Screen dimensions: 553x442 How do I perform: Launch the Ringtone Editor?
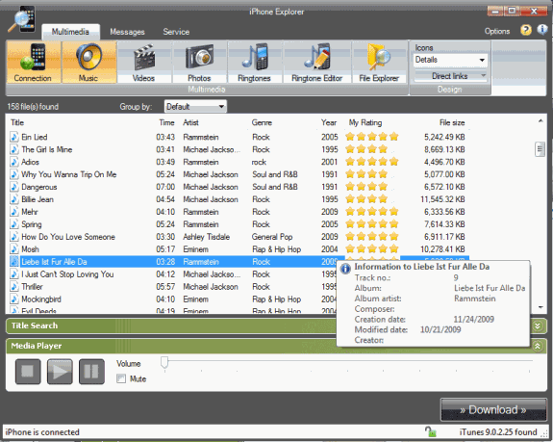[316, 63]
